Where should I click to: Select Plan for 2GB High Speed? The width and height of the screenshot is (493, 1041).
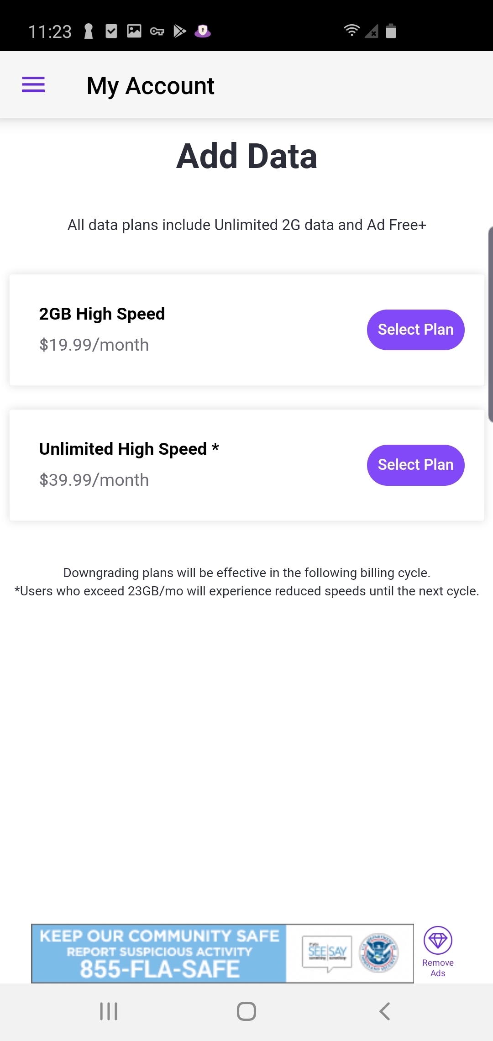[x=415, y=330]
